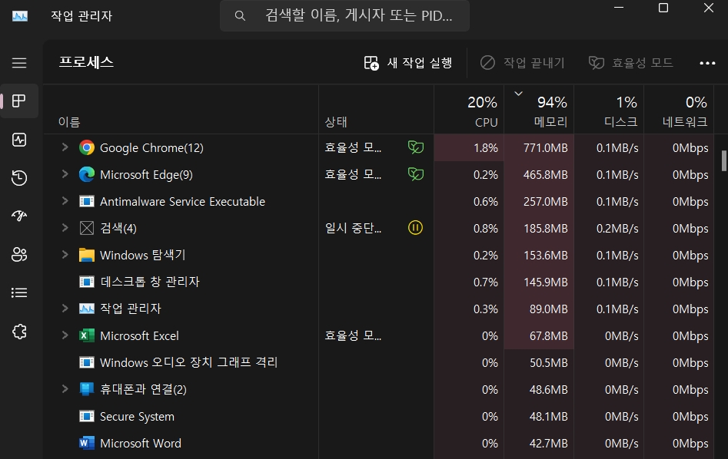Click the Secure System icon
The image size is (728, 459).
coord(86,416)
